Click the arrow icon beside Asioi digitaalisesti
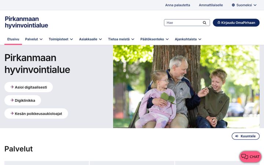The image size is (264, 165). click(12, 87)
